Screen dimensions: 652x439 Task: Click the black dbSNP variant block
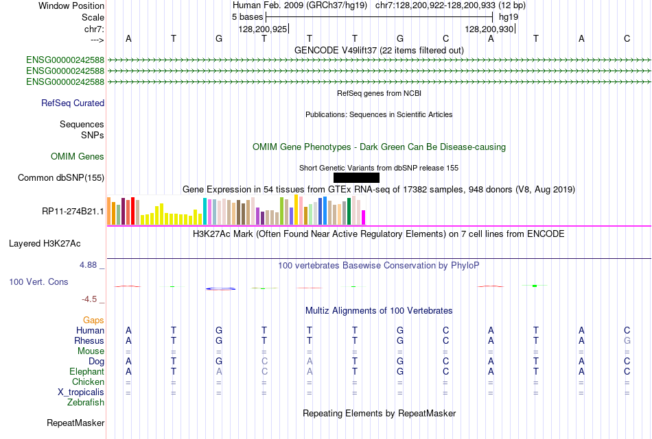(356, 177)
